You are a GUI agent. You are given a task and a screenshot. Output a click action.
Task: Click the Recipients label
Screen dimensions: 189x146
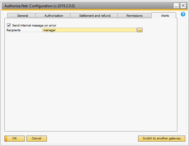[14, 30]
